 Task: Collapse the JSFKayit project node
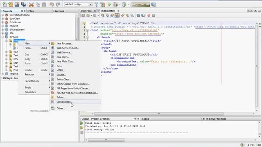pyautogui.click(x=2, y=37)
